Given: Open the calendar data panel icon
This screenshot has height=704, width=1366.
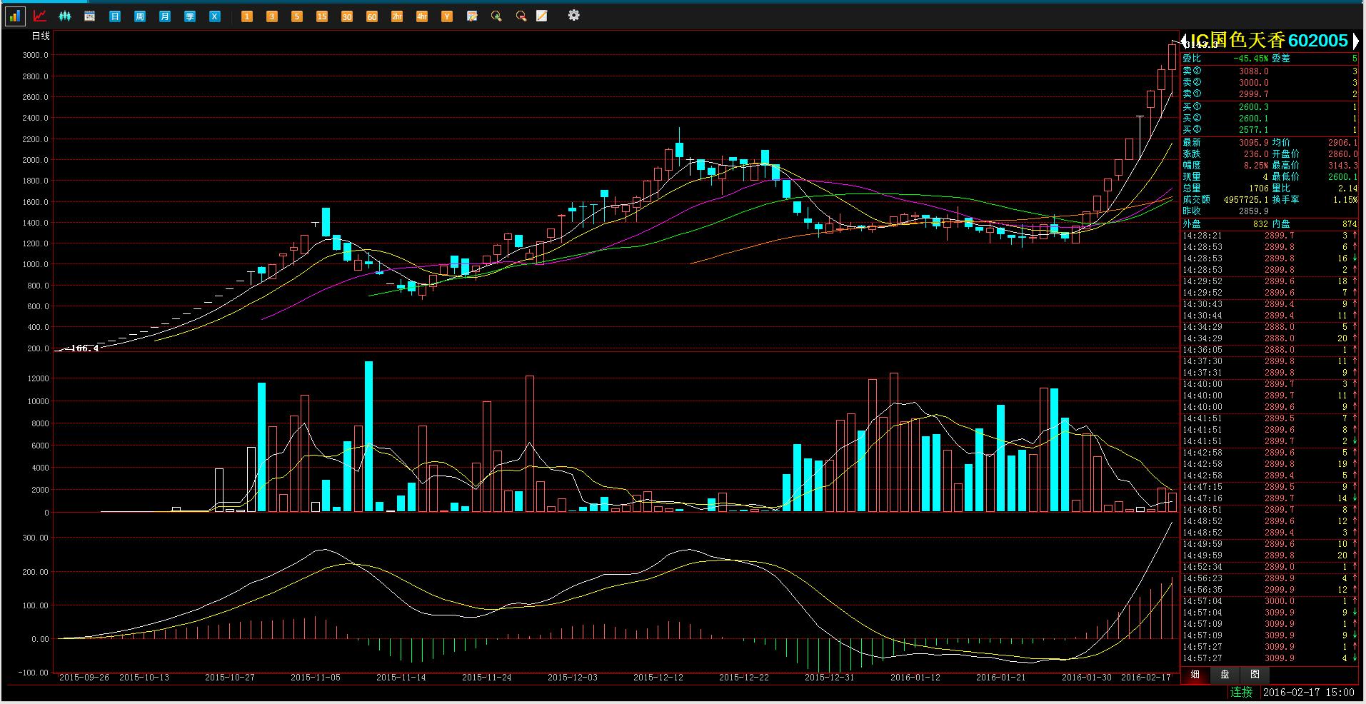Looking at the screenshot, I should click(x=90, y=16).
